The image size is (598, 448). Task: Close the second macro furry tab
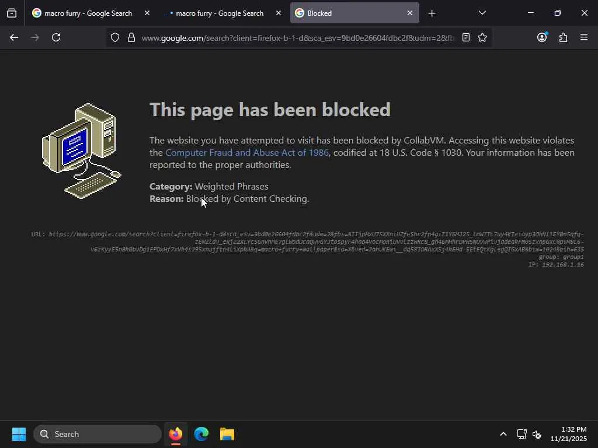[279, 13]
